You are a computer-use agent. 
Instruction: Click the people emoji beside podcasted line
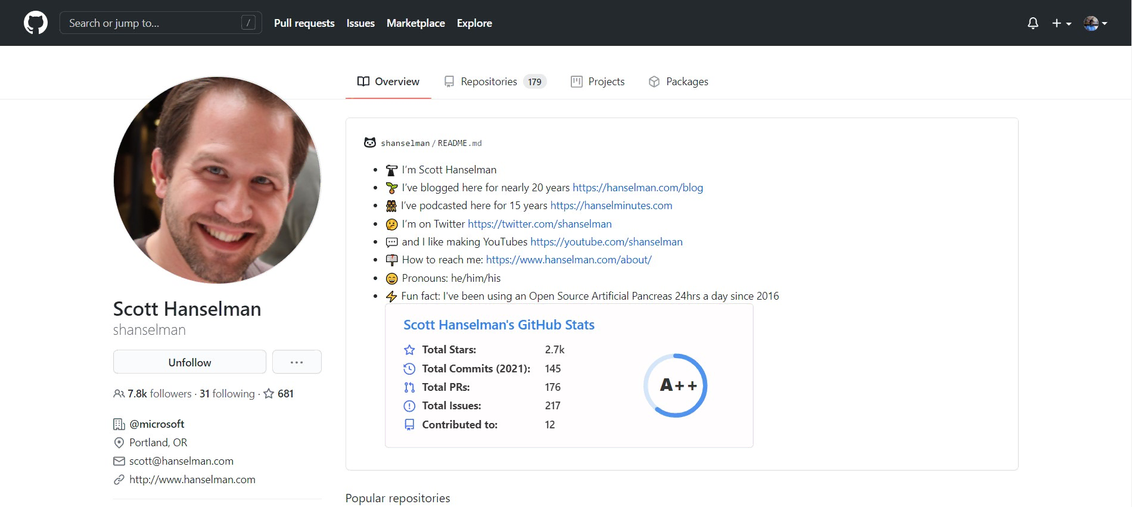pyautogui.click(x=391, y=206)
